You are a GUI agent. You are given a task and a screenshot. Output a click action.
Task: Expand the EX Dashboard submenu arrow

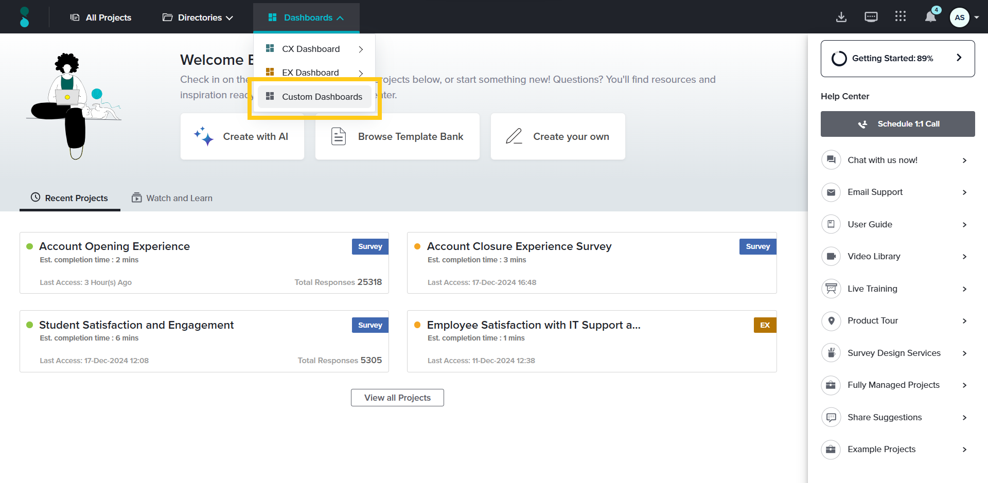click(361, 73)
